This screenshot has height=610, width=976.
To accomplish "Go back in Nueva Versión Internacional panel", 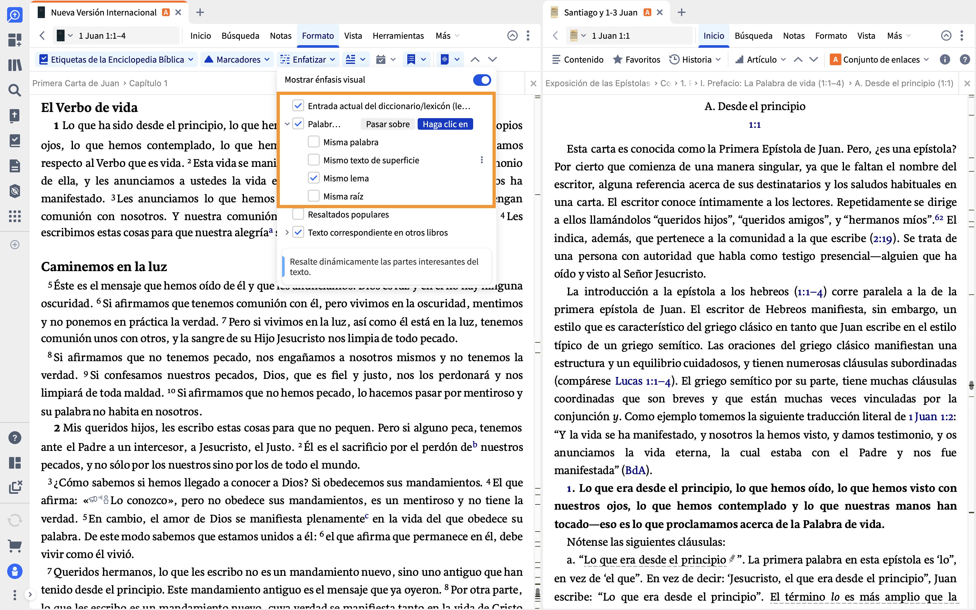I will (x=42, y=36).
